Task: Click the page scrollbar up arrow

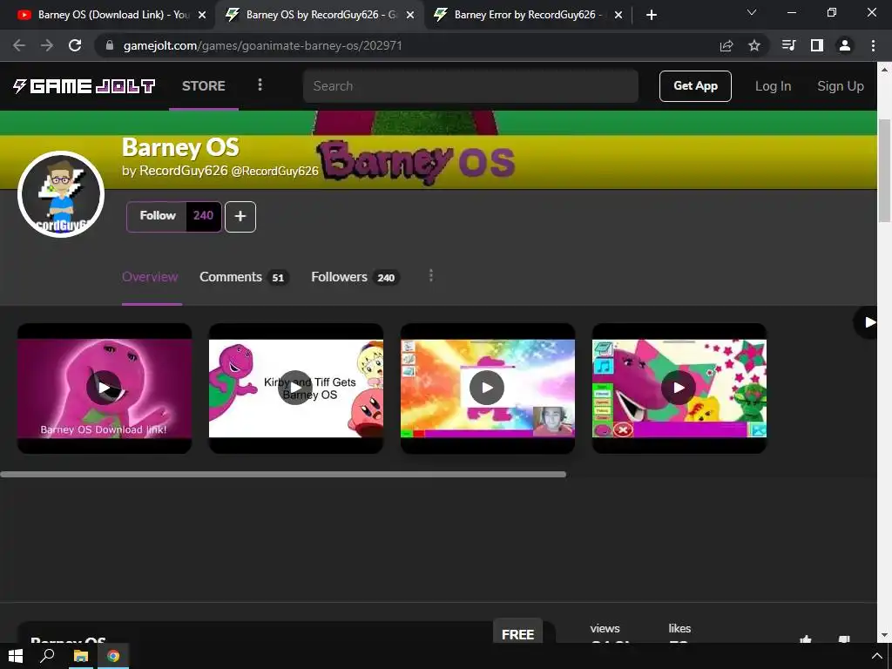Action: pos(884,70)
